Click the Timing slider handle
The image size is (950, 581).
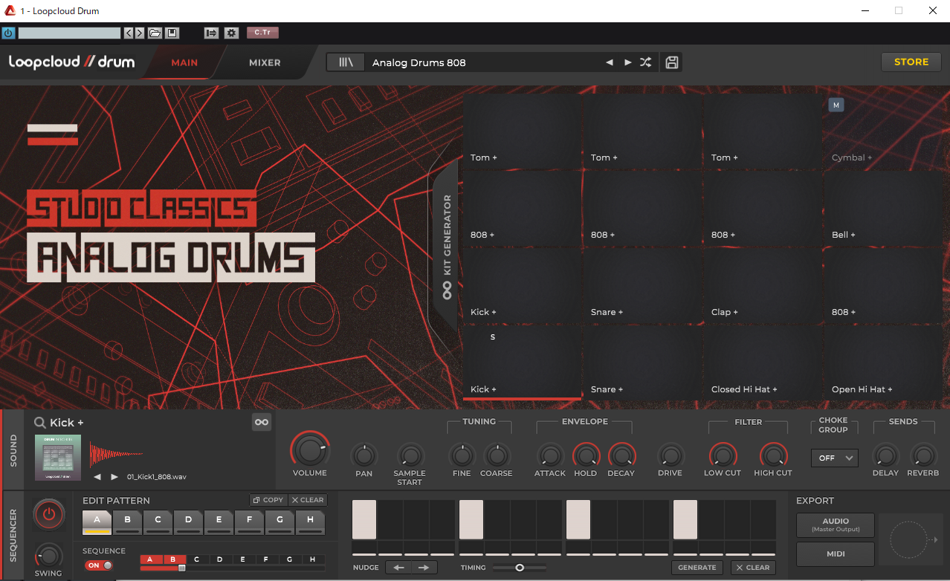[520, 568]
